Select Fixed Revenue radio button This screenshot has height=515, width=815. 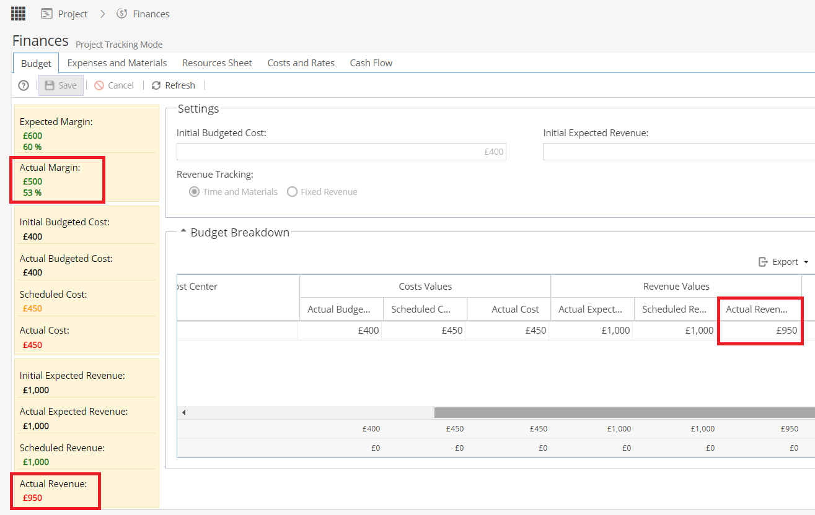(293, 192)
